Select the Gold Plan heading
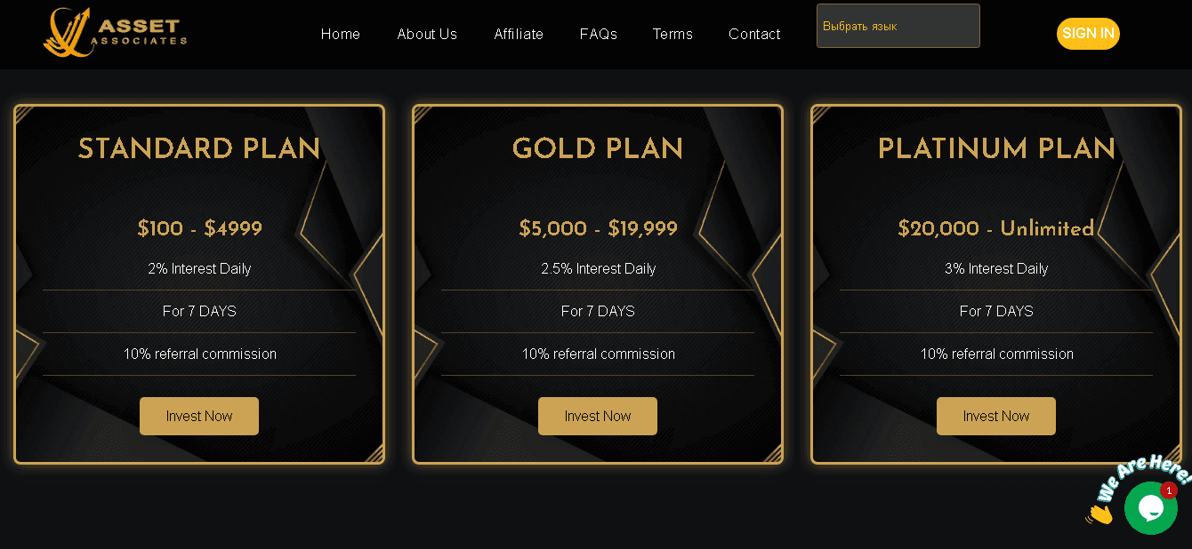1192x549 pixels. tap(598, 149)
